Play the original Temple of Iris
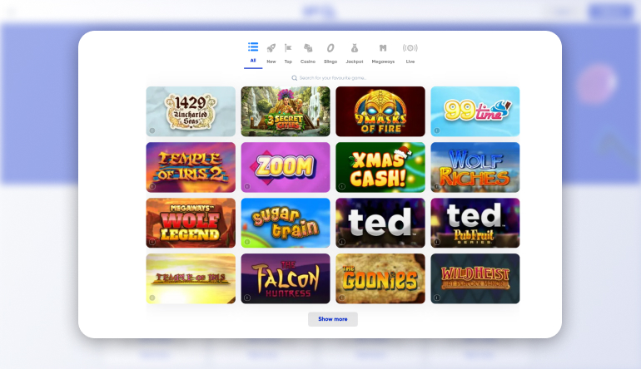641x369 pixels. [191, 278]
